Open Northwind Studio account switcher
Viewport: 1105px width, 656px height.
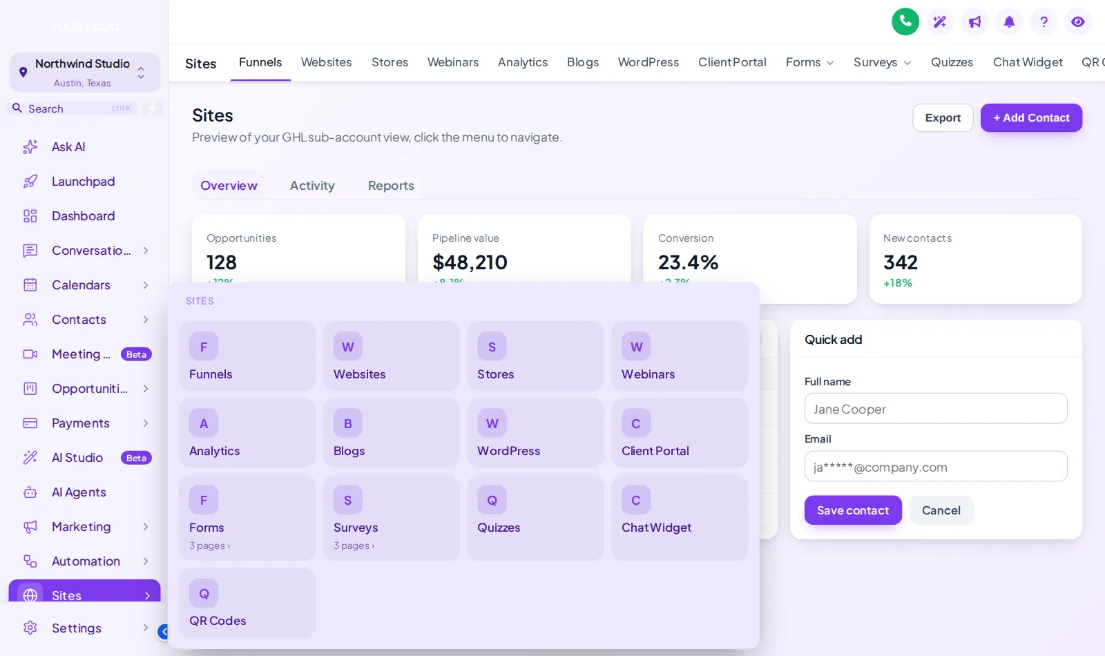[85, 73]
